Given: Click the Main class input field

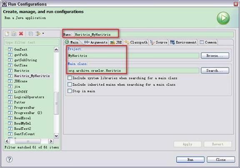Looking at the screenshot, I should [133, 70].
